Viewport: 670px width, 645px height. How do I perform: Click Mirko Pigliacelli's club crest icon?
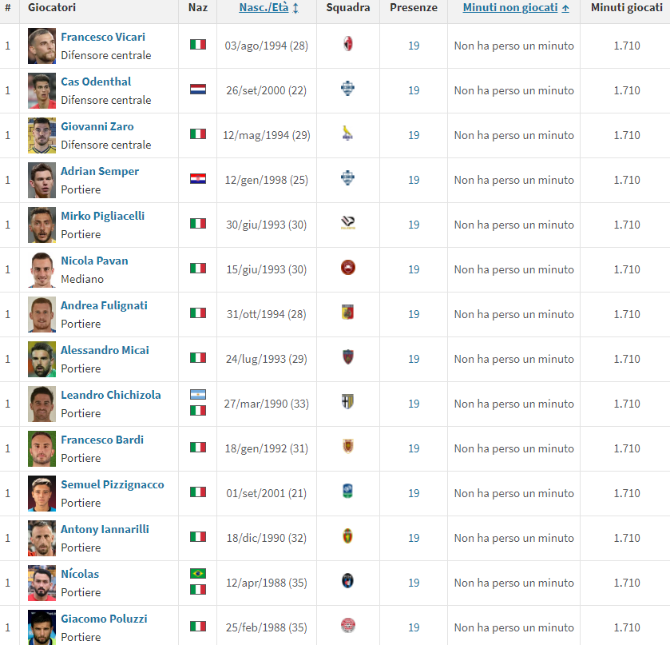coord(347,224)
